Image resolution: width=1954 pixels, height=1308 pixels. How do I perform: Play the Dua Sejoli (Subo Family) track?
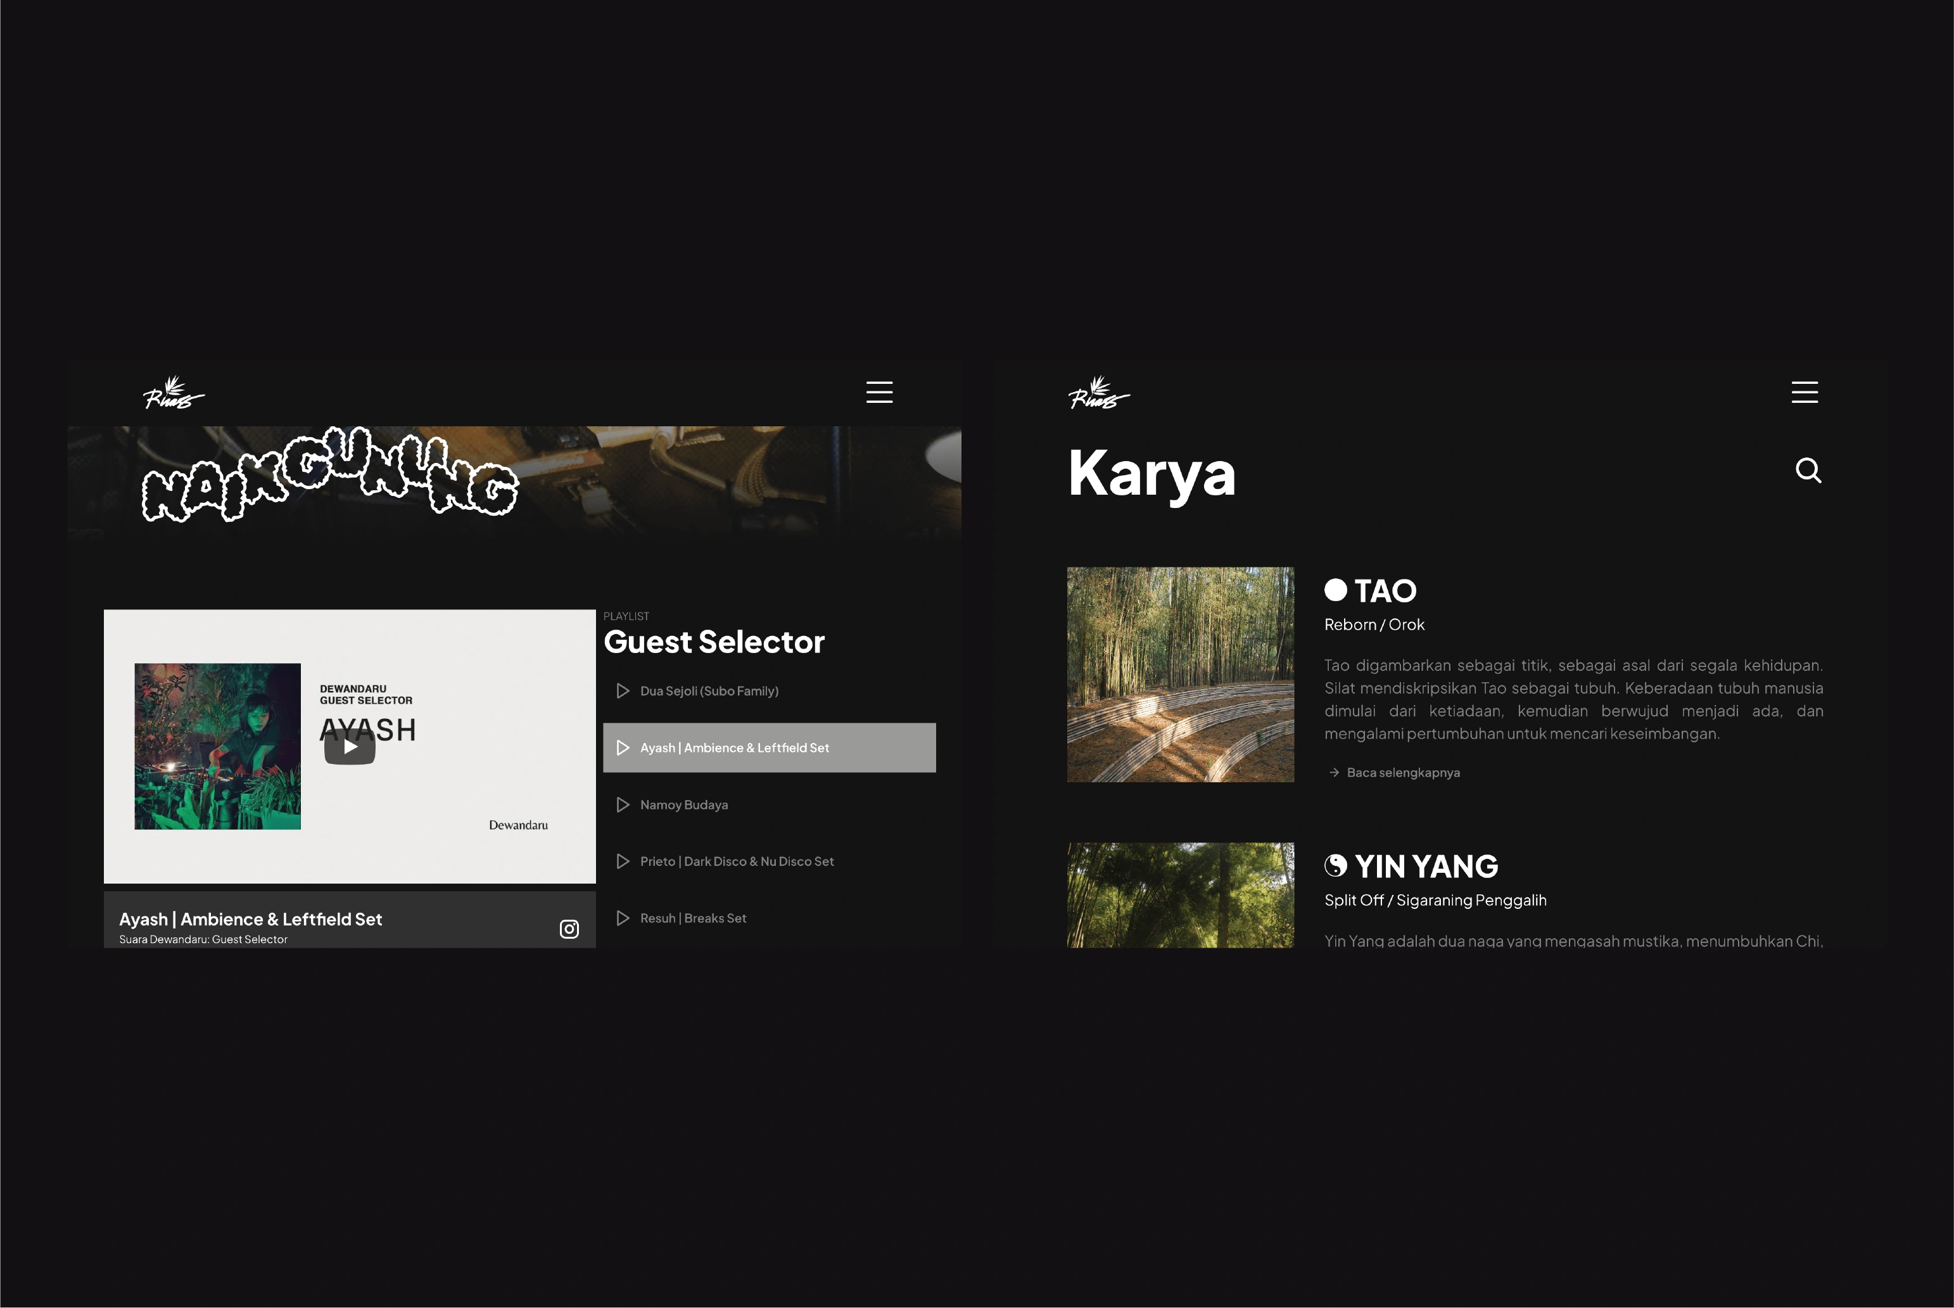point(709,690)
